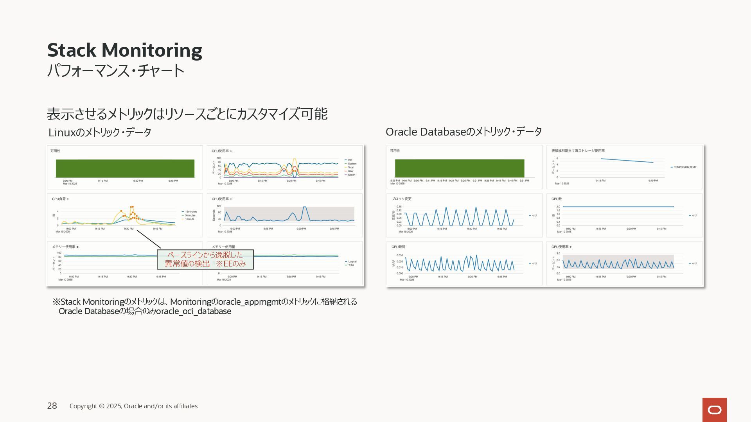Click the footnote line mentioning oracle_oci_database
The image size is (751, 422).
click(x=145, y=311)
